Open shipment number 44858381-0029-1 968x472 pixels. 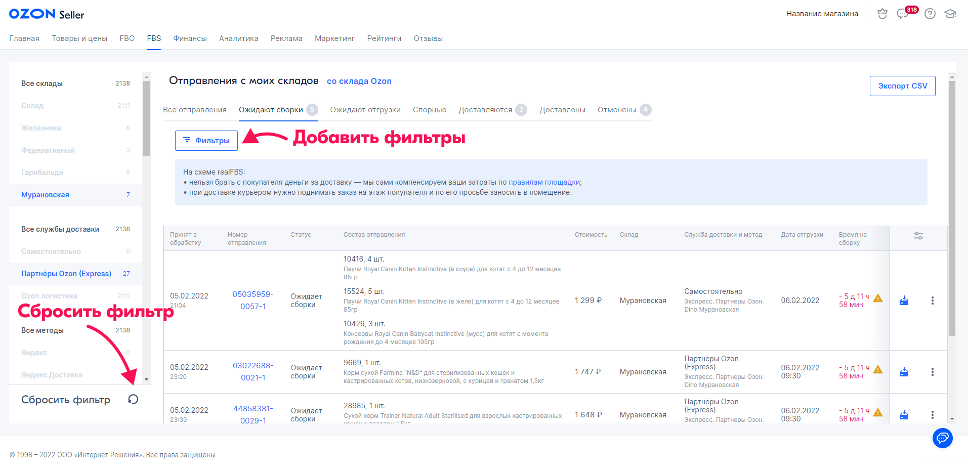[253, 415]
